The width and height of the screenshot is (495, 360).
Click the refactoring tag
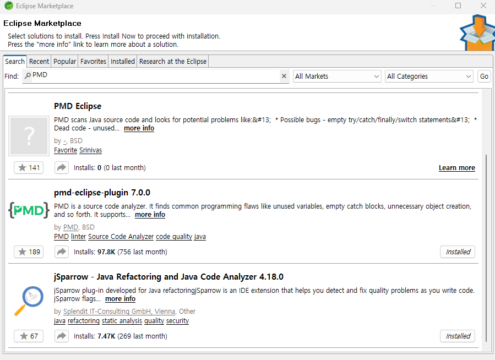click(x=83, y=321)
